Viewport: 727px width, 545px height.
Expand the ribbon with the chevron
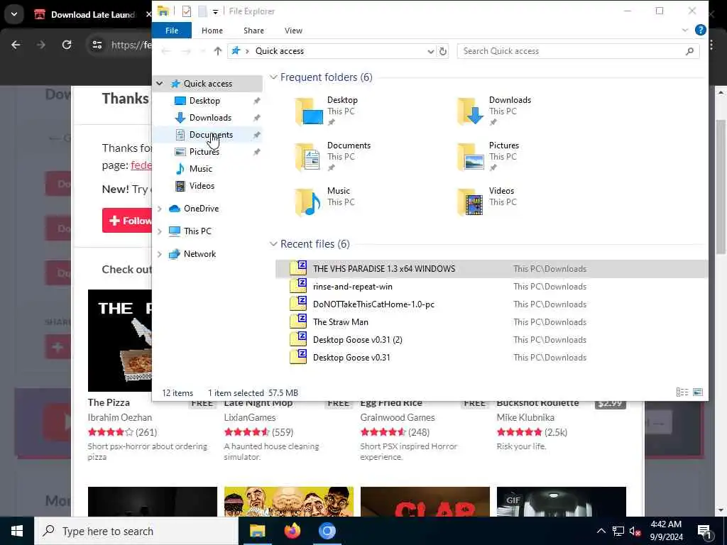685,30
